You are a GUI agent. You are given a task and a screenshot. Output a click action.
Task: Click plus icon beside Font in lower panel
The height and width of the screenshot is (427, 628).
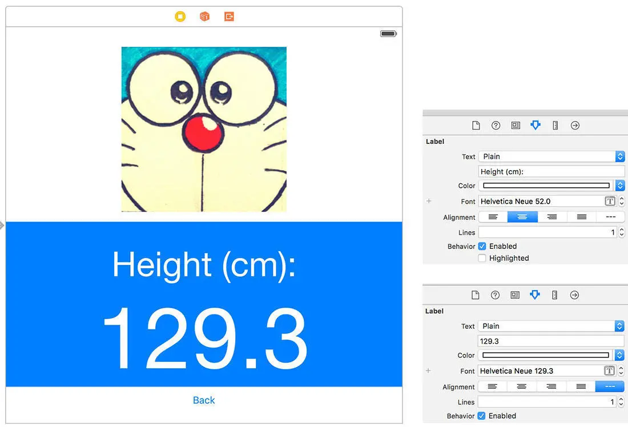(428, 371)
